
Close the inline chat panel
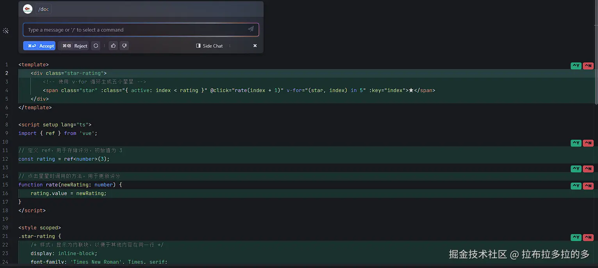pos(255,46)
